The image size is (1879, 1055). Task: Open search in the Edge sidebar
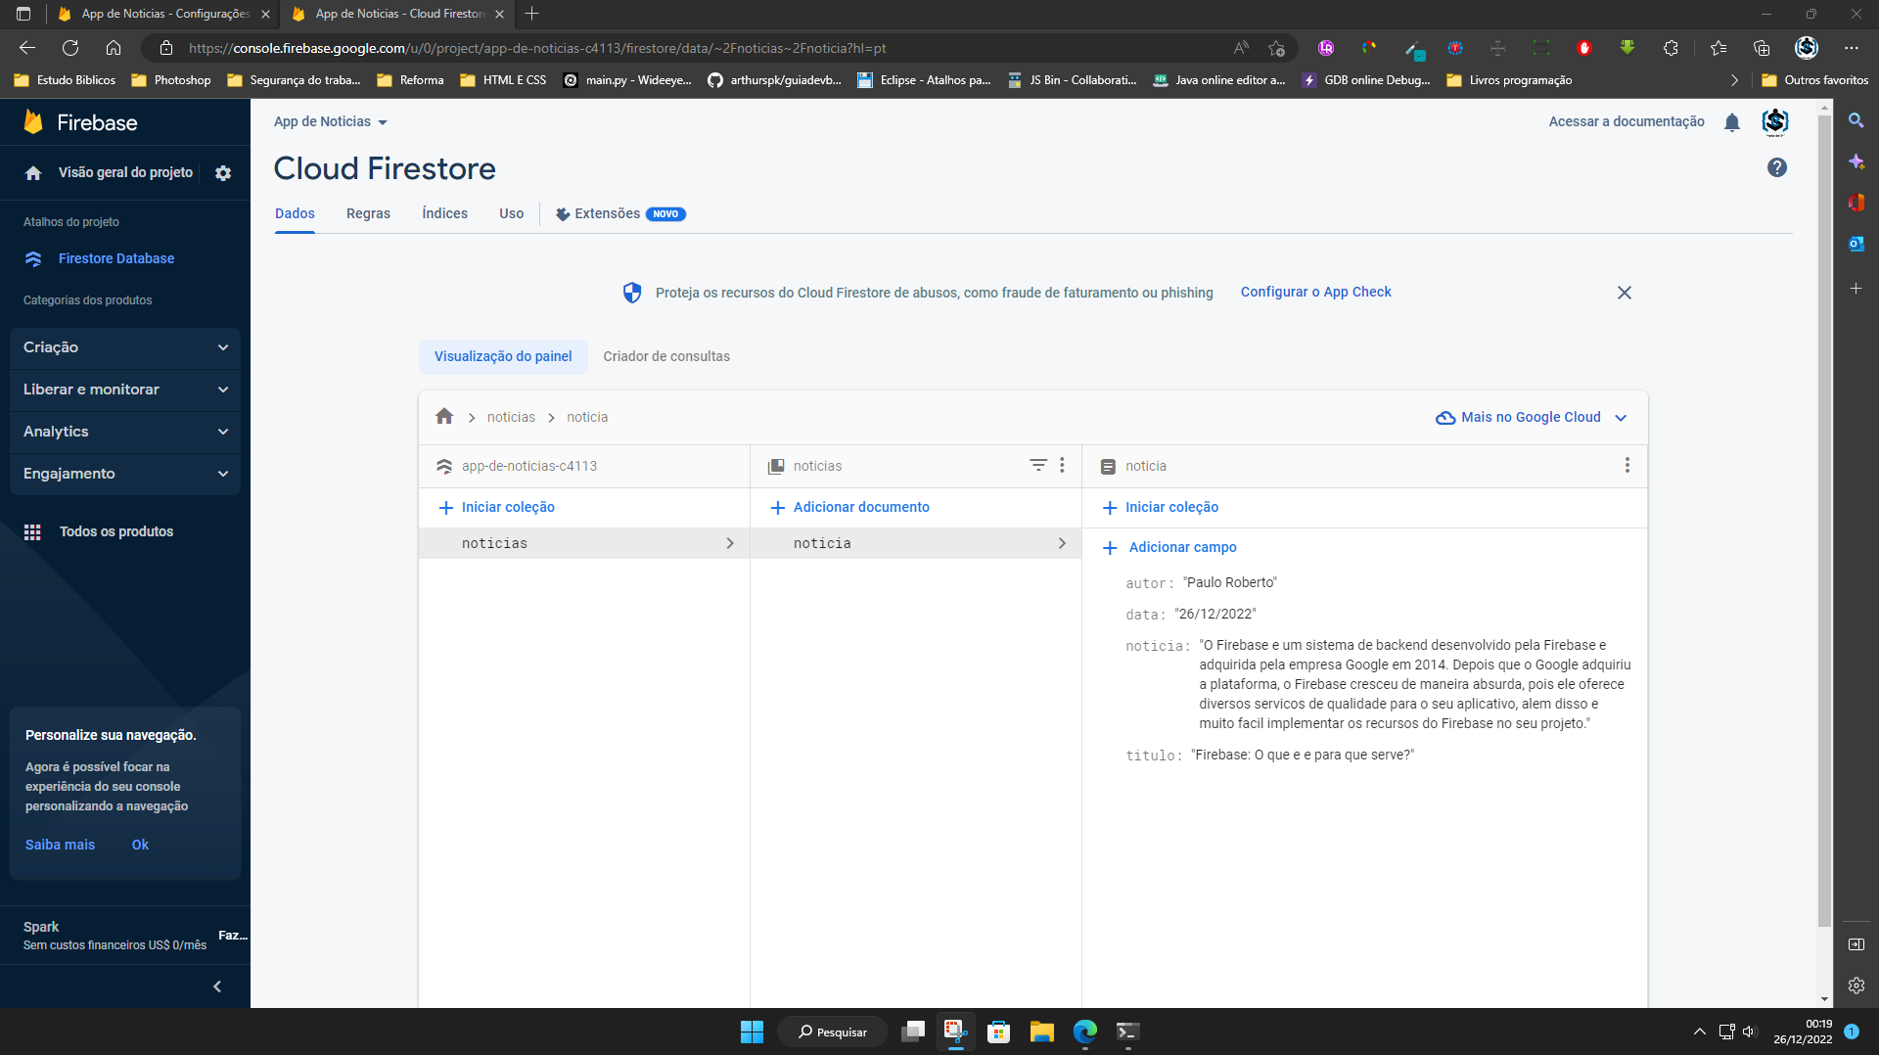[x=1856, y=121]
